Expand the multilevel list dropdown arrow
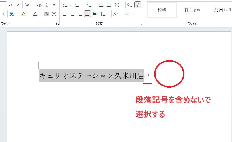The image size is (232, 142). tap(93, 5)
